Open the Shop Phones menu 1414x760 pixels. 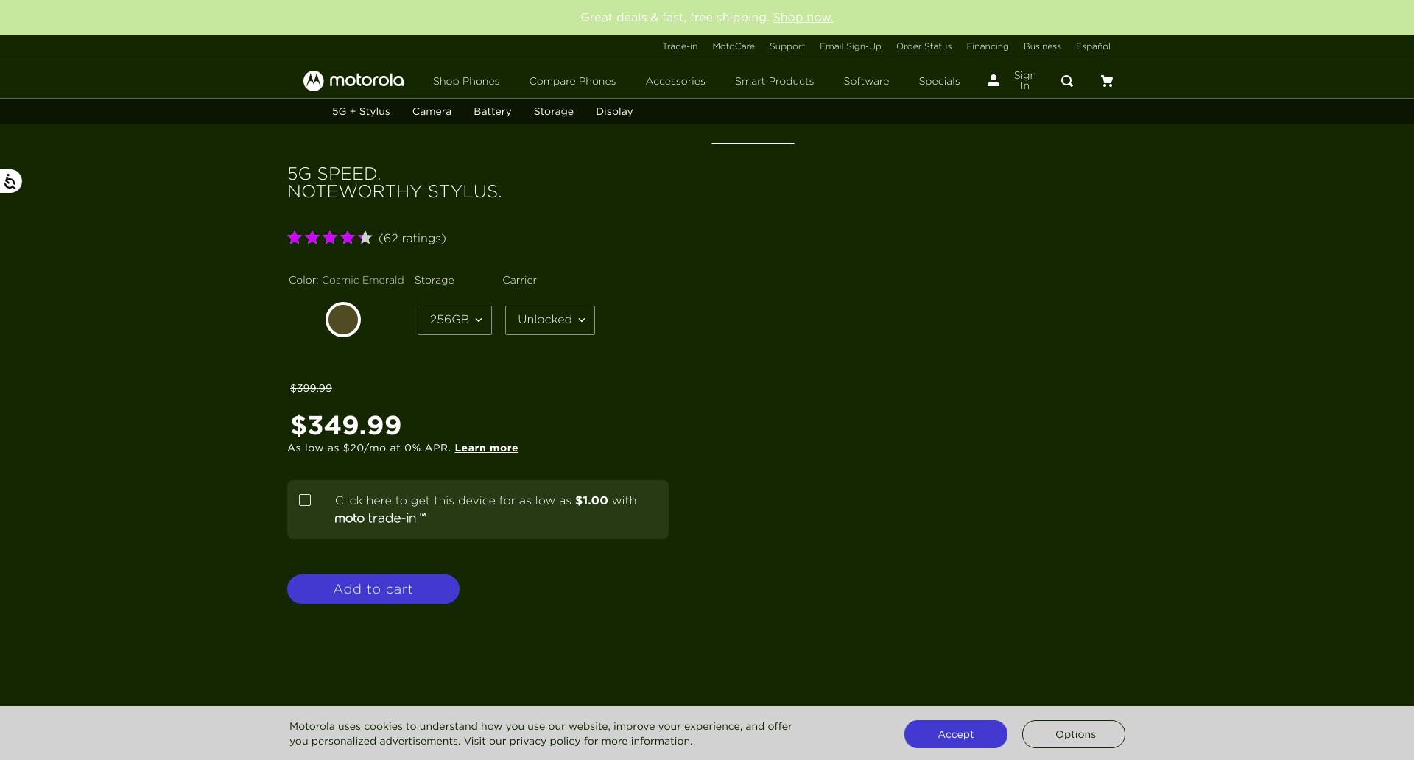point(466,81)
